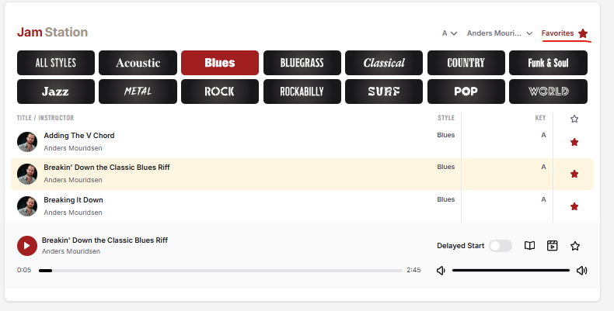The image size is (614, 311).
Task: Open the key A dropdown
Action: tap(449, 33)
